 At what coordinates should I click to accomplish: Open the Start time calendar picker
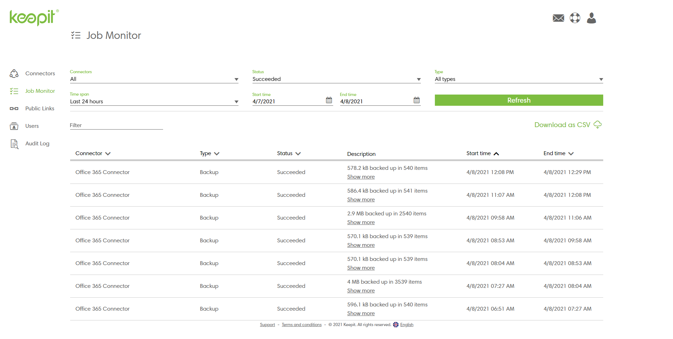(329, 101)
